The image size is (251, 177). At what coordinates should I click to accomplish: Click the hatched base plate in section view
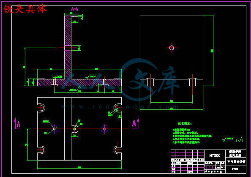coord(79,82)
